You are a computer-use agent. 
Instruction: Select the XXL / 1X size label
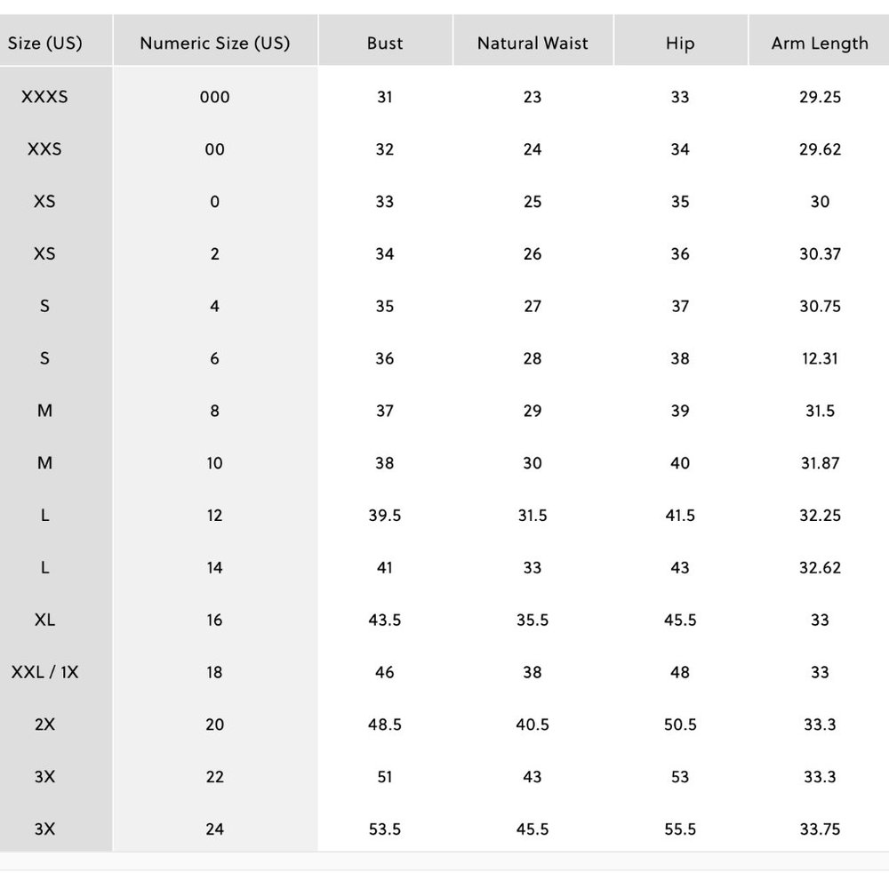coord(44,672)
